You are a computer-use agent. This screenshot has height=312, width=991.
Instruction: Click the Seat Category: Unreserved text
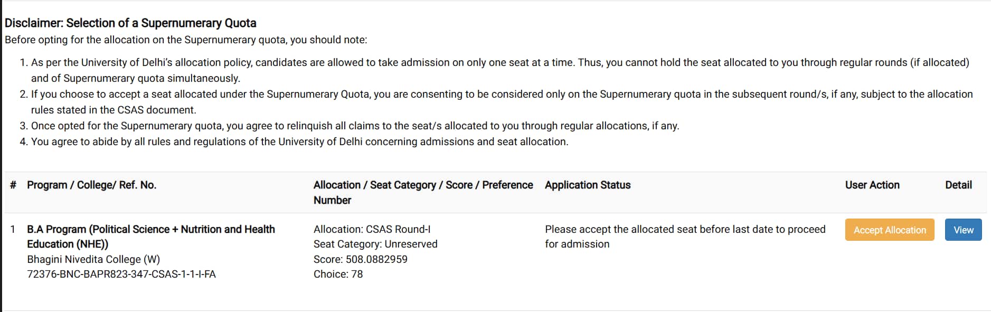[375, 244]
